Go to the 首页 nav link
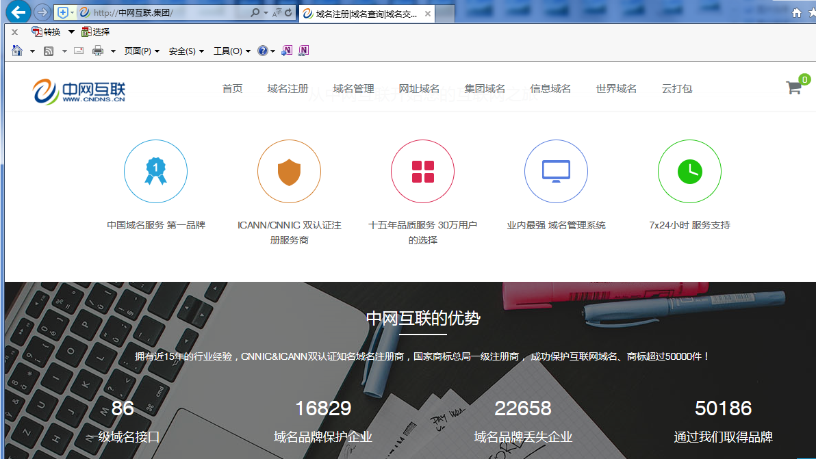Image resolution: width=816 pixels, height=459 pixels. coord(232,89)
